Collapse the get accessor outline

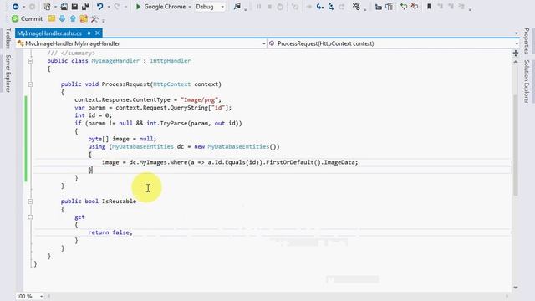point(30,217)
